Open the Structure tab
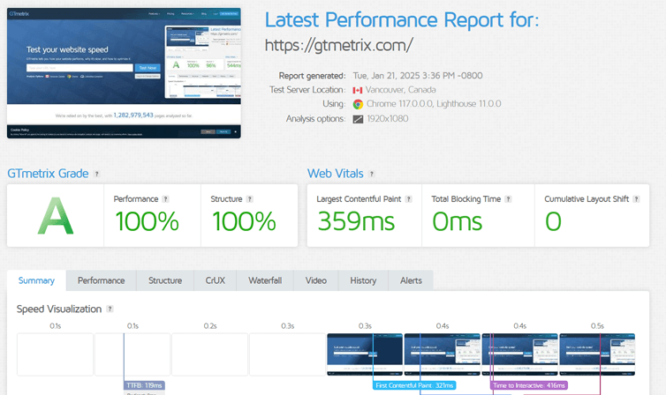Image resolution: width=666 pixels, height=395 pixels. tap(165, 280)
